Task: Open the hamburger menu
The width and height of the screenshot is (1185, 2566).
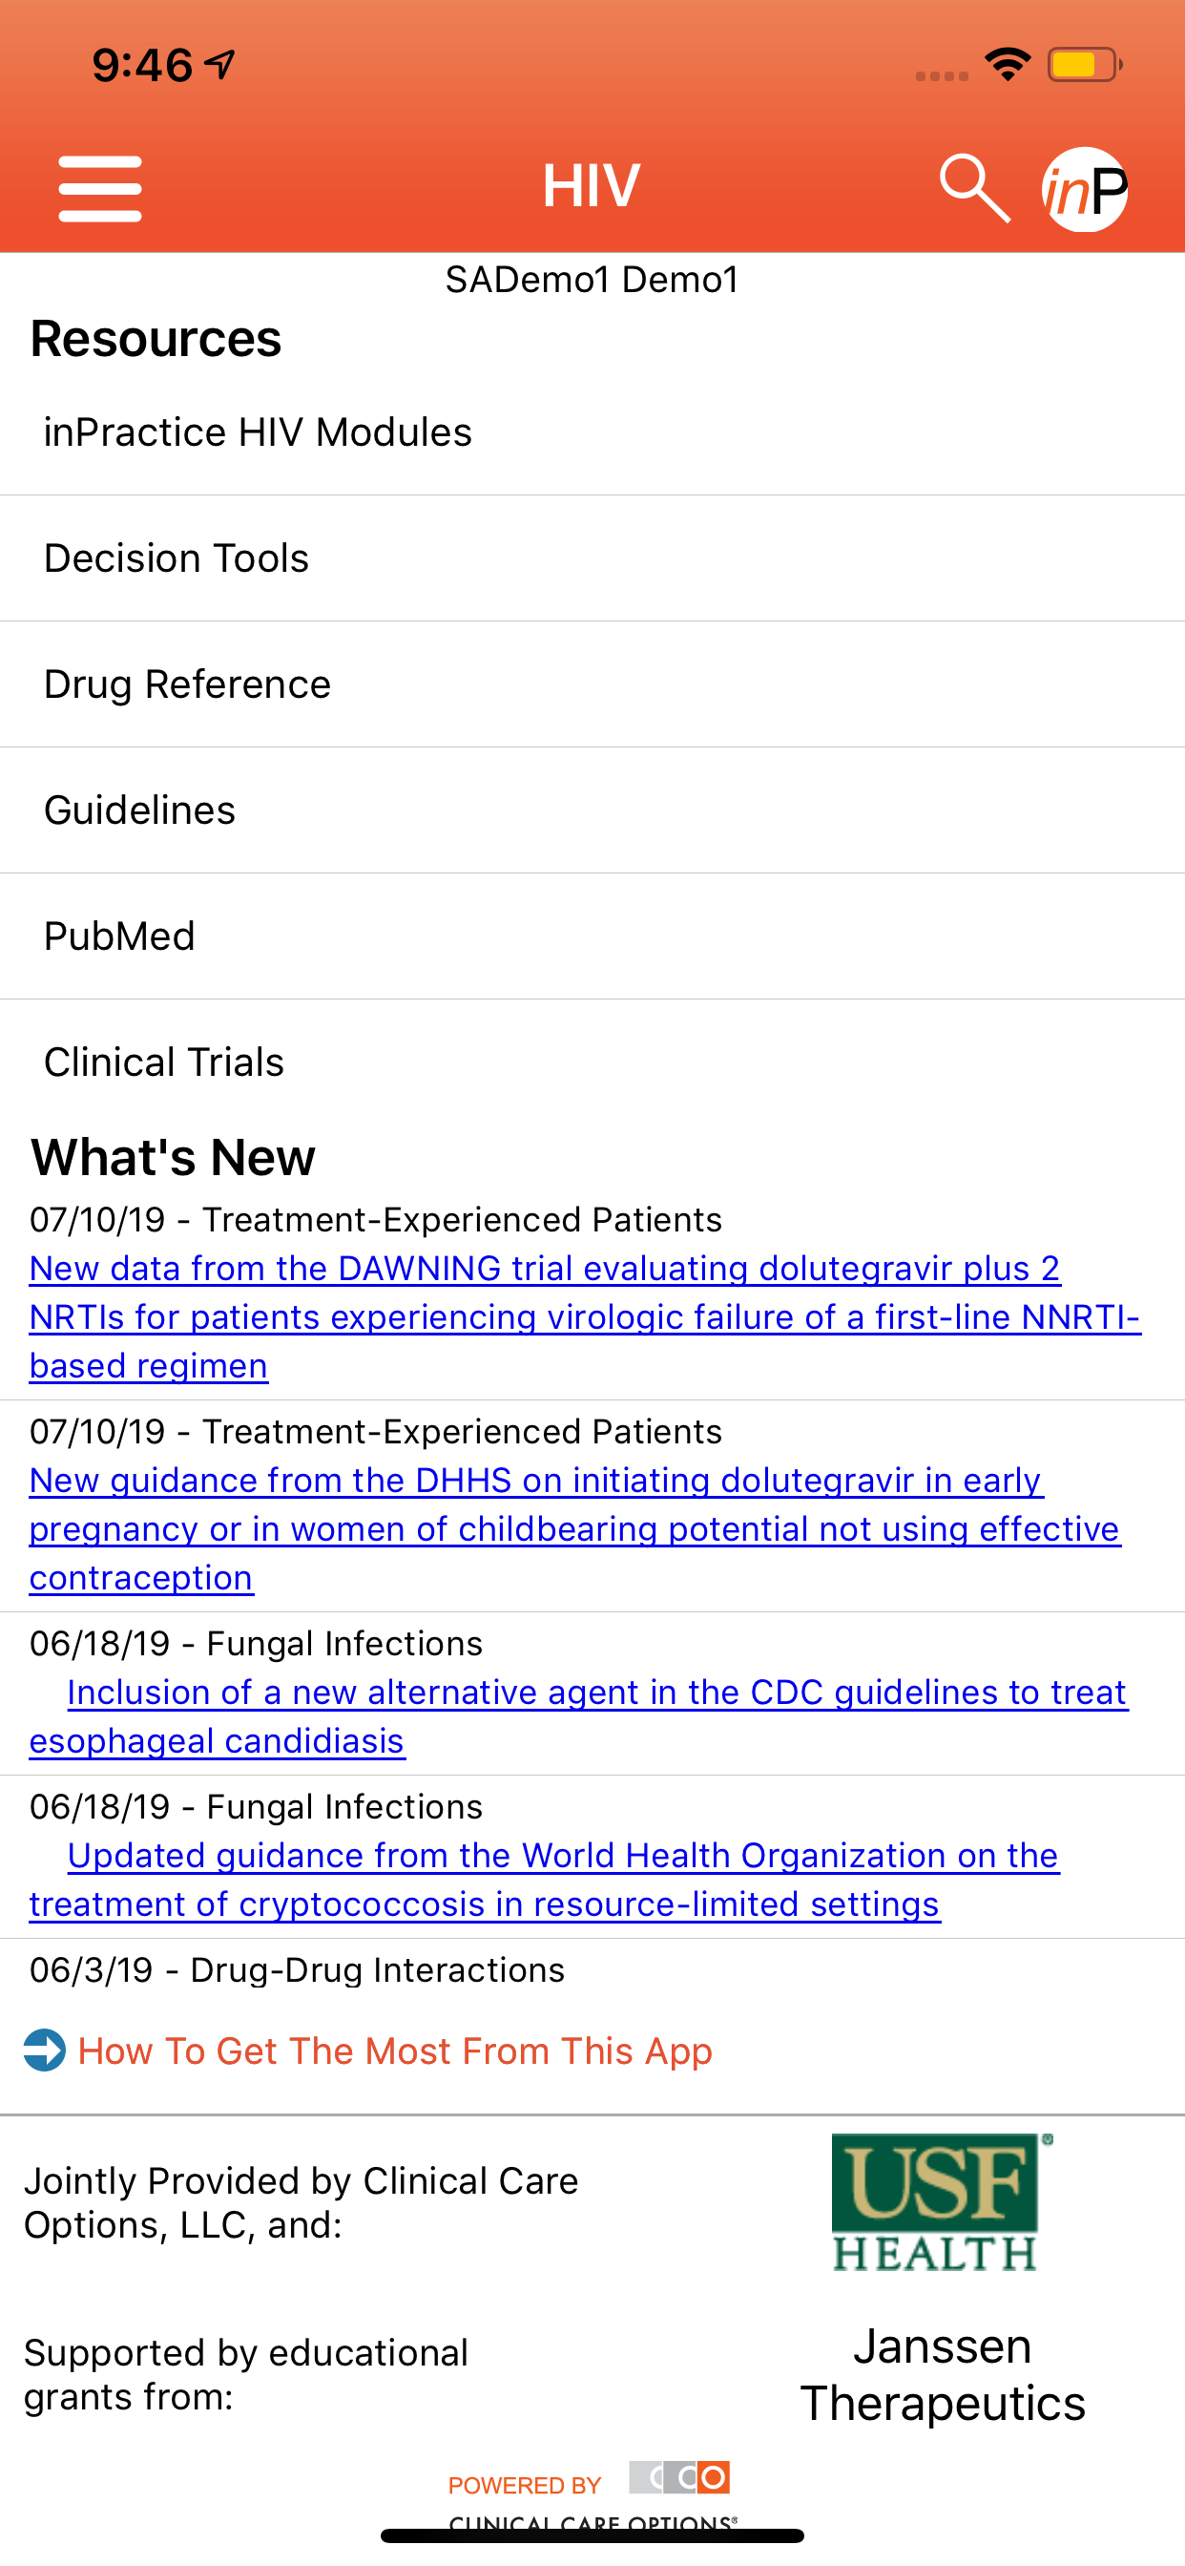Action: coord(99,188)
